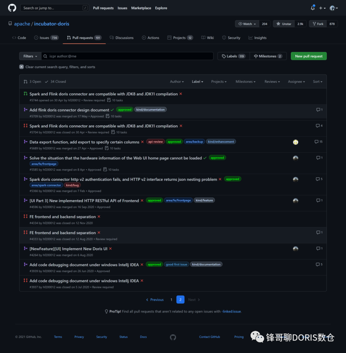Image resolution: width=346 pixels, height=353 pixels.
Task: Open the notifications bell
Action: pyautogui.click(x=313, y=8)
